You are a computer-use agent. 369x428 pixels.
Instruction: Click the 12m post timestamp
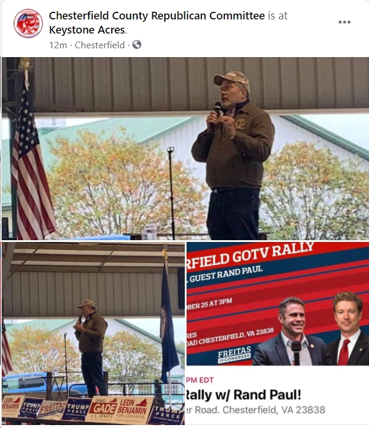pos(58,45)
